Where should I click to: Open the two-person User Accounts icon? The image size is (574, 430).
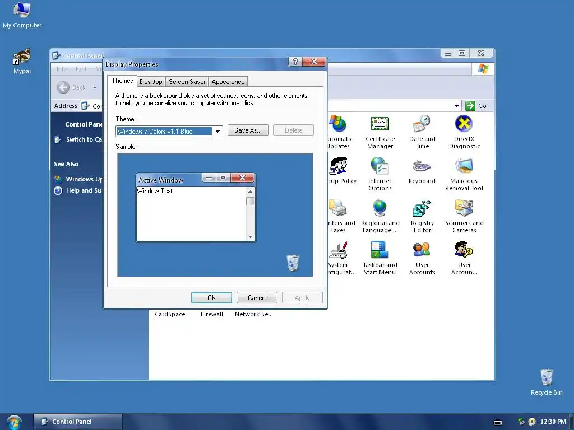422,258
